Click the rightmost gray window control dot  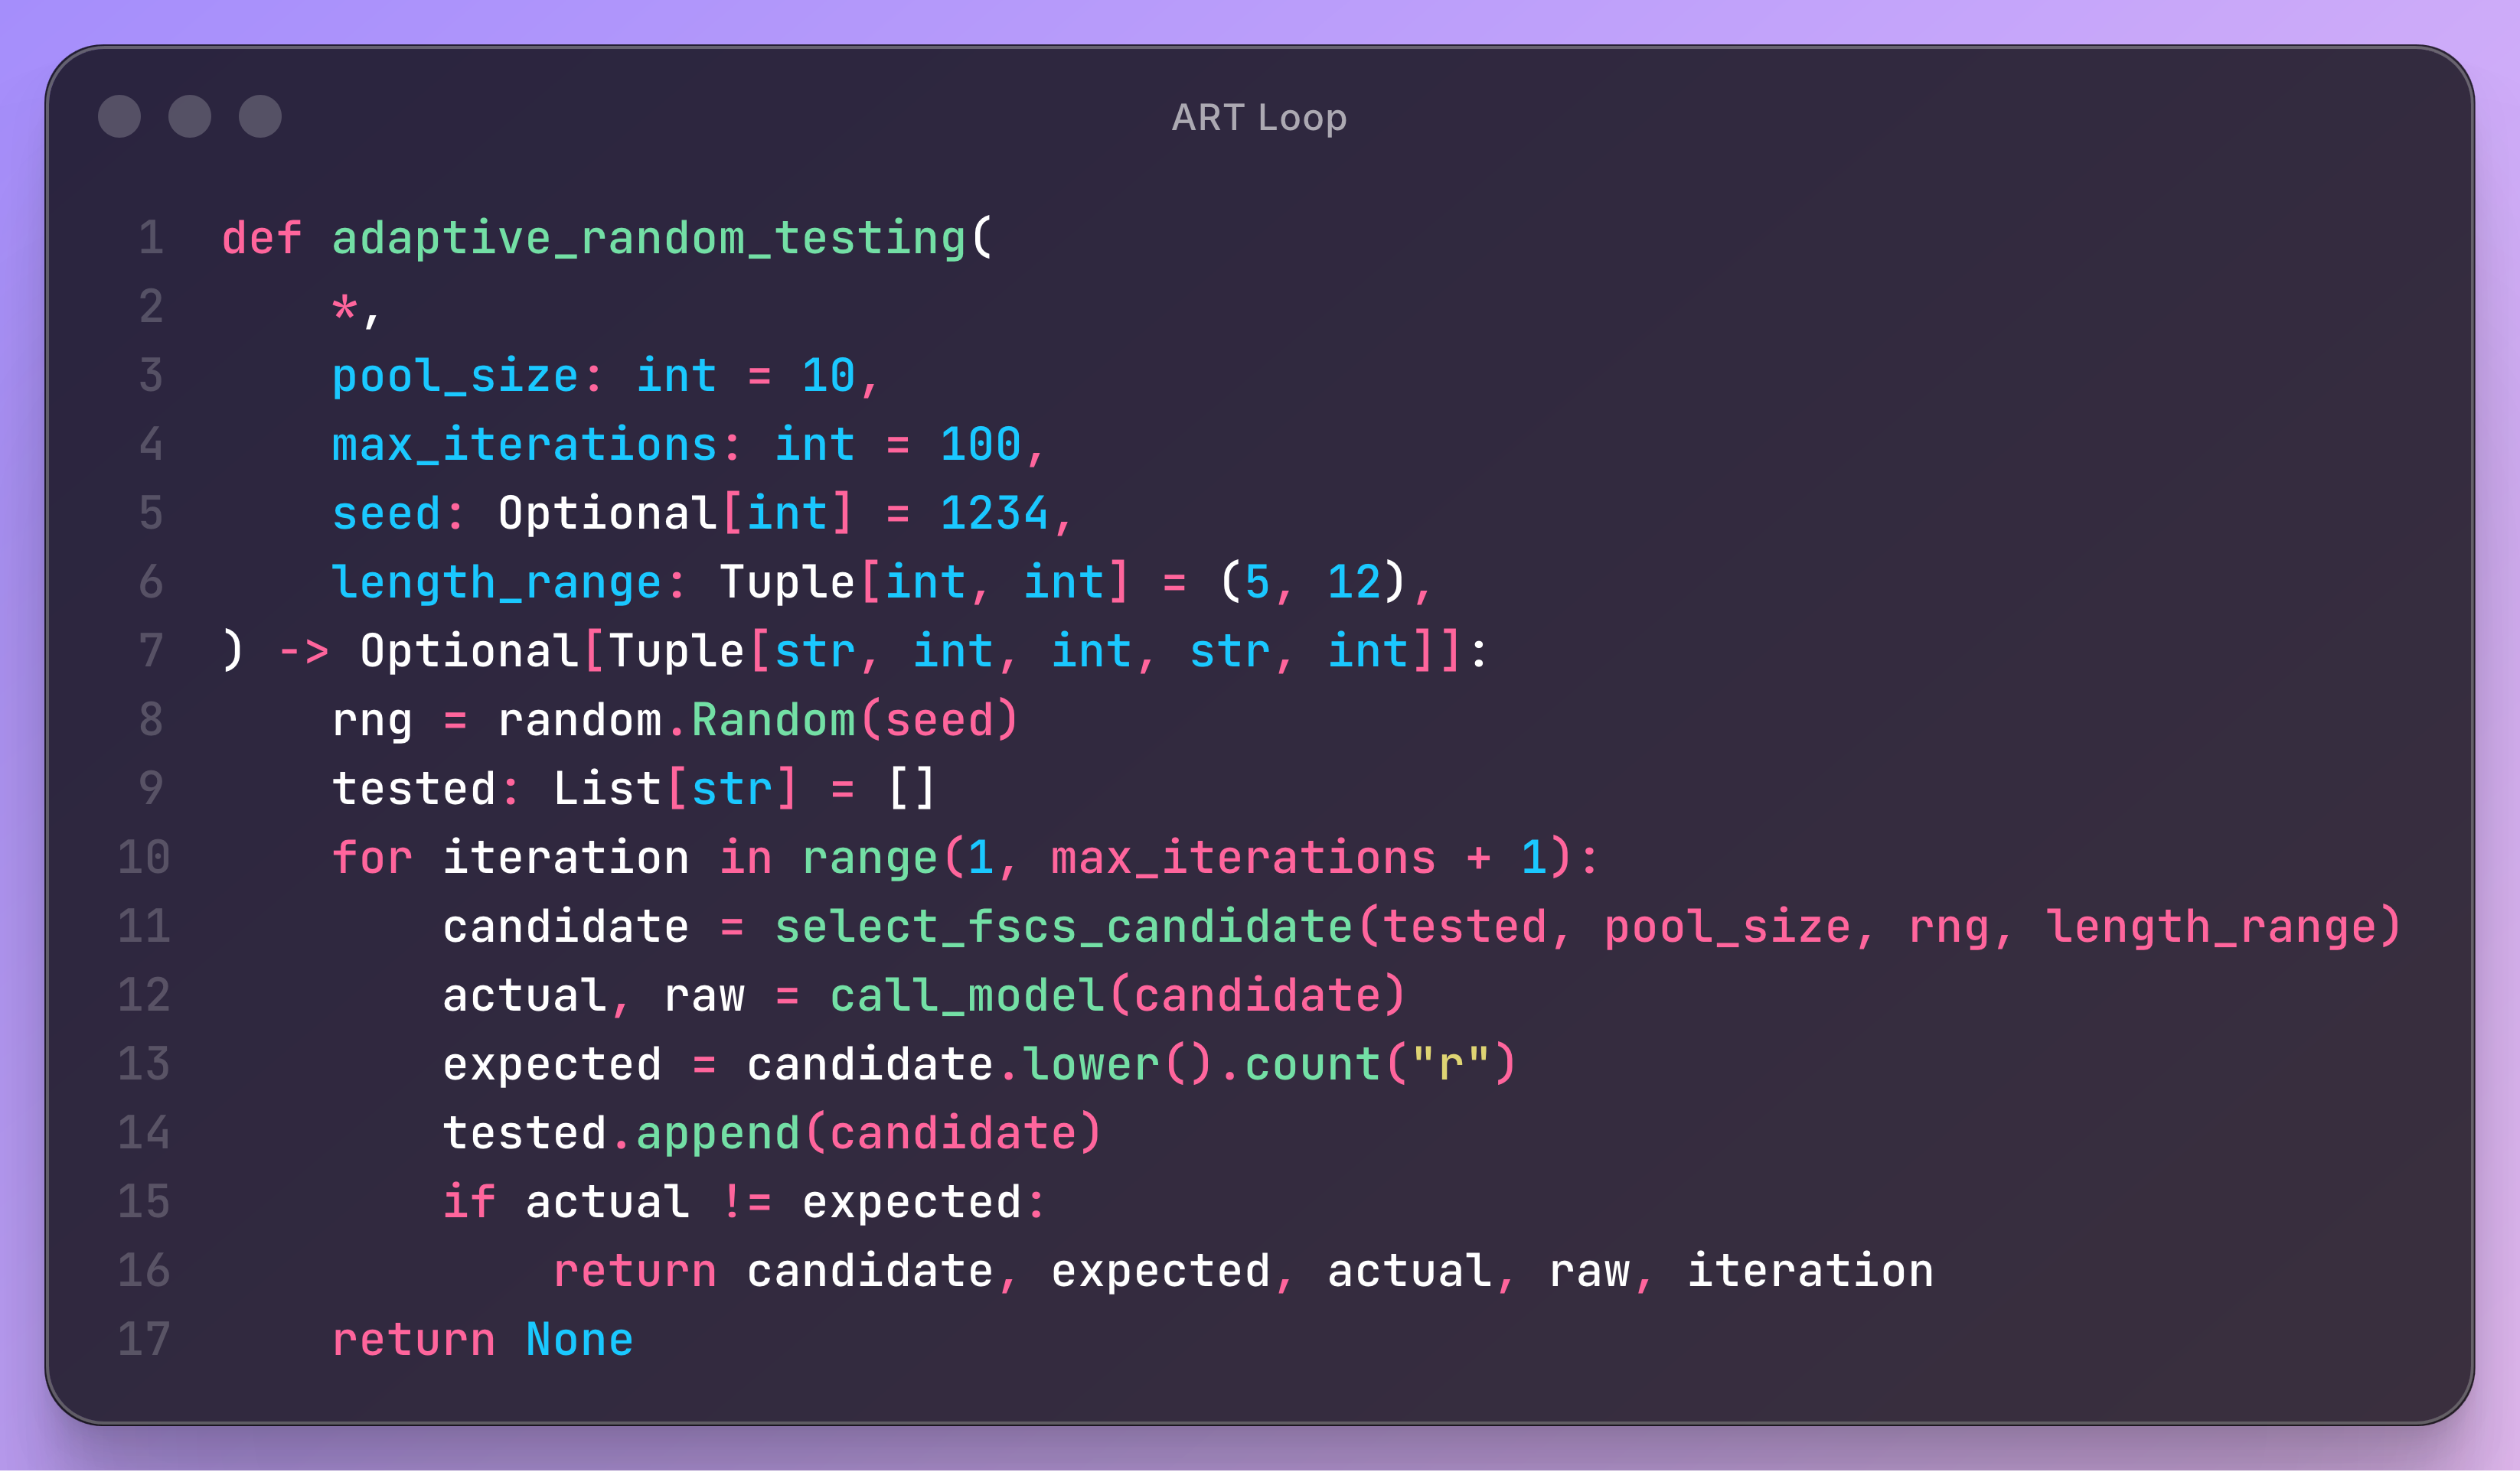[x=260, y=116]
